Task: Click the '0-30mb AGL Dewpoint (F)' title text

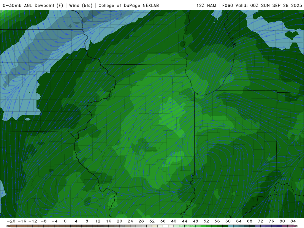Action: [33, 5]
